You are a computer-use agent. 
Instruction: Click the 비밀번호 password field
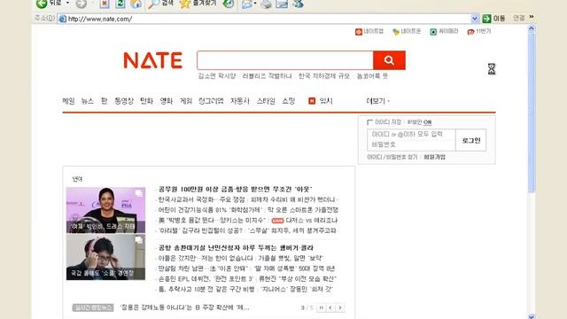(411, 145)
